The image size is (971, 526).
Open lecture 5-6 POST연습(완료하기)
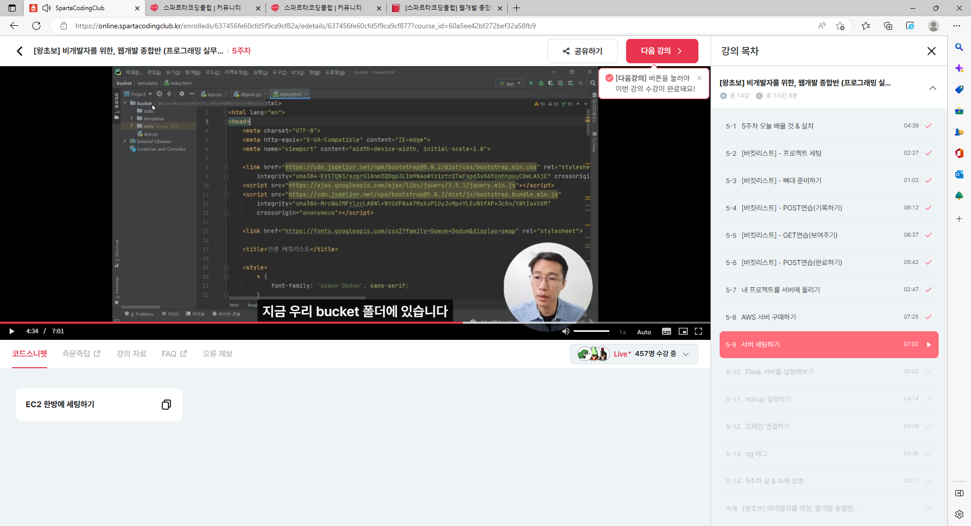click(x=829, y=262)
